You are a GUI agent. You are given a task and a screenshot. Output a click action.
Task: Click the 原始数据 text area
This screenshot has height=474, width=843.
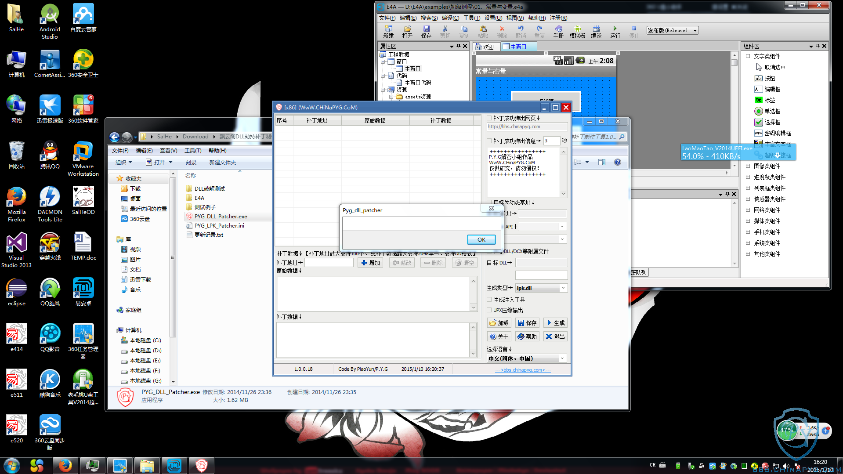click(x=373, y=294)
